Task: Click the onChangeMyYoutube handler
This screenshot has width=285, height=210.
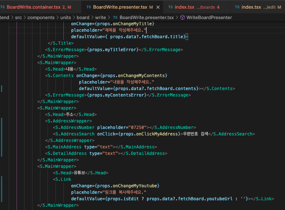Action: (135, 186)
